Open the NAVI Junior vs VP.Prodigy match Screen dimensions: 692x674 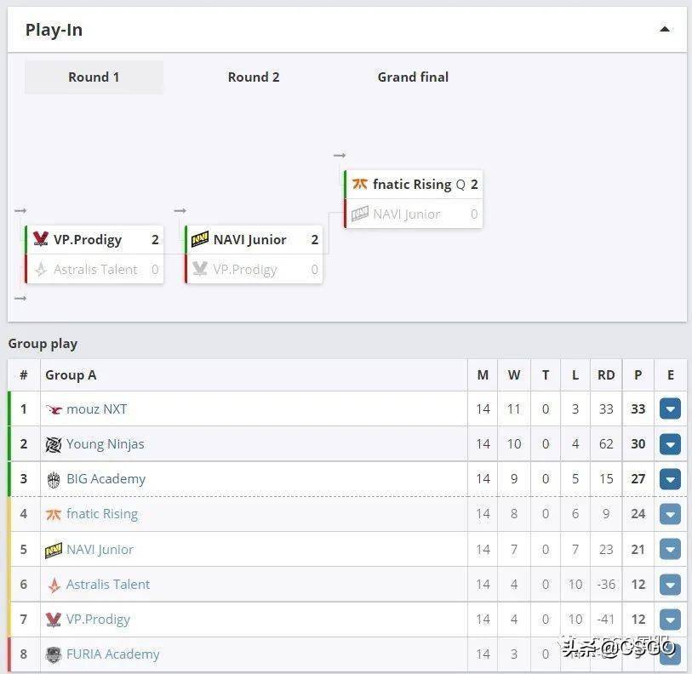254,254
